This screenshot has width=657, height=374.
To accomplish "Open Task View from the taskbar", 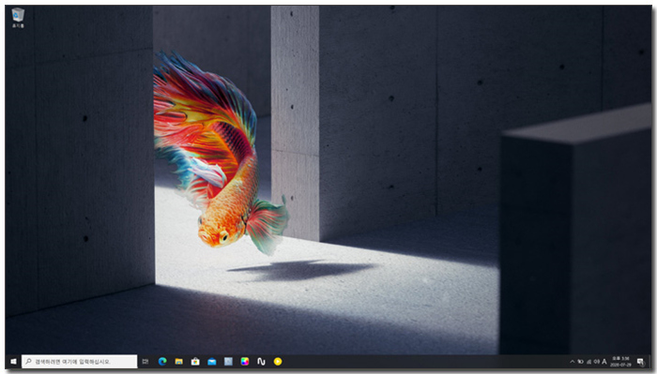I will [145, 362].
